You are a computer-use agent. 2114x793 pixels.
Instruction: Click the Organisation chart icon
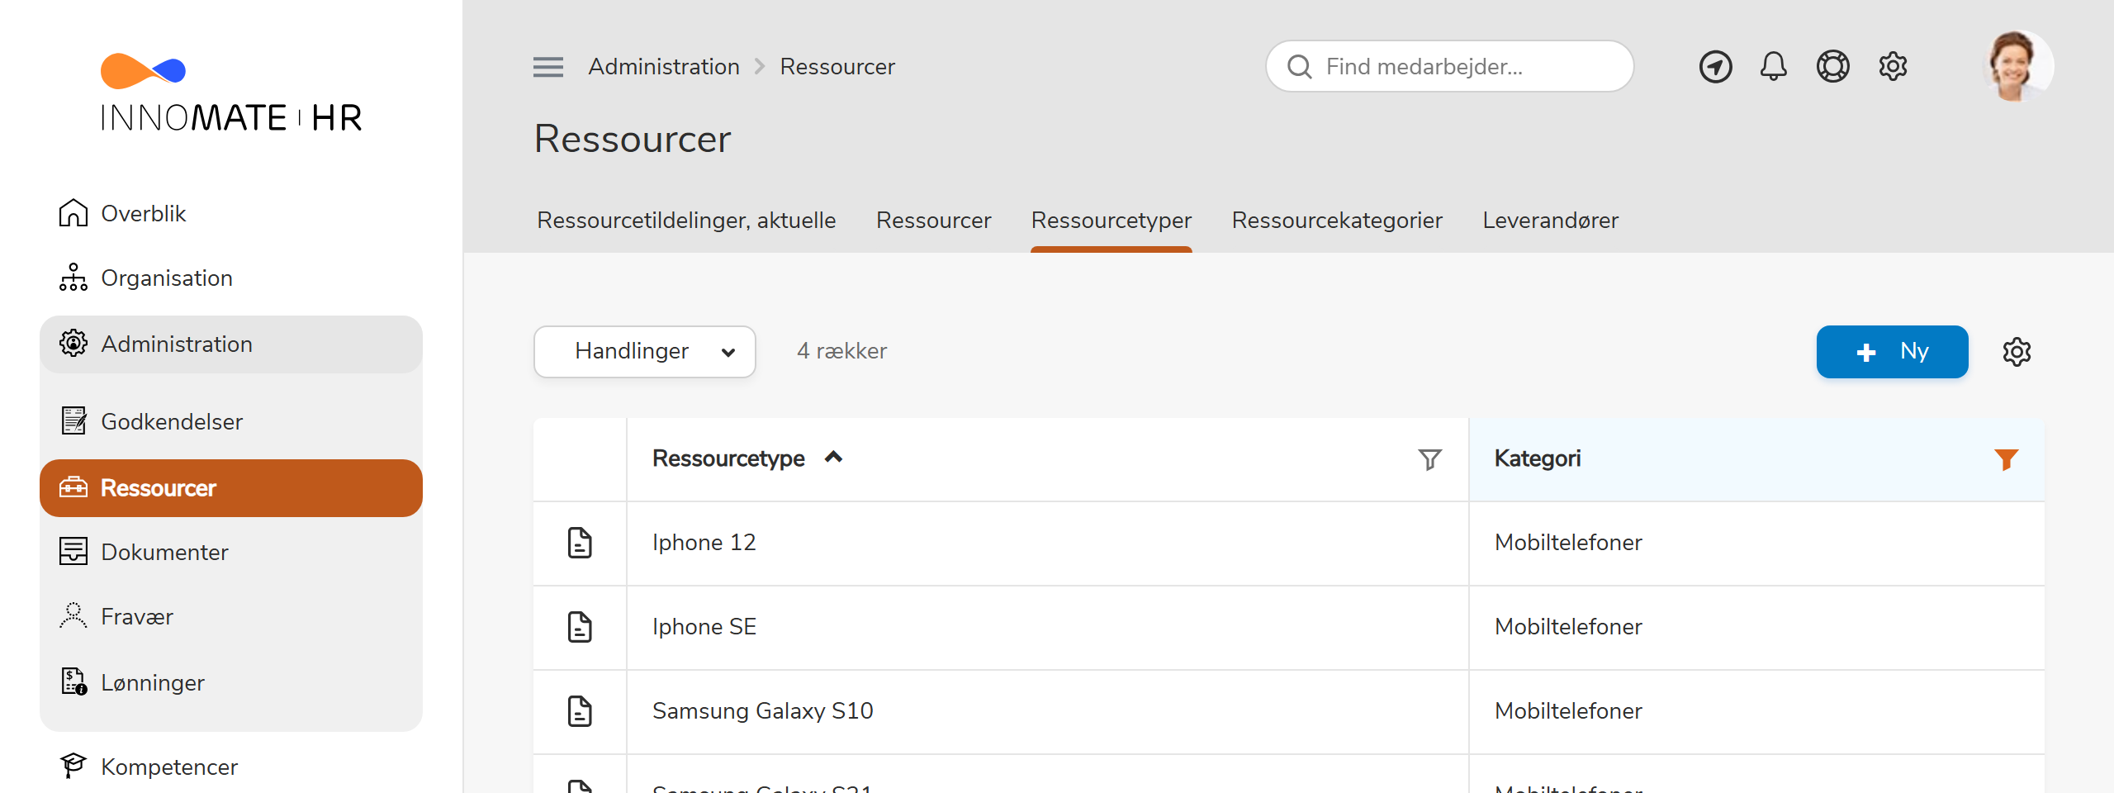click(x=73, y=278)
